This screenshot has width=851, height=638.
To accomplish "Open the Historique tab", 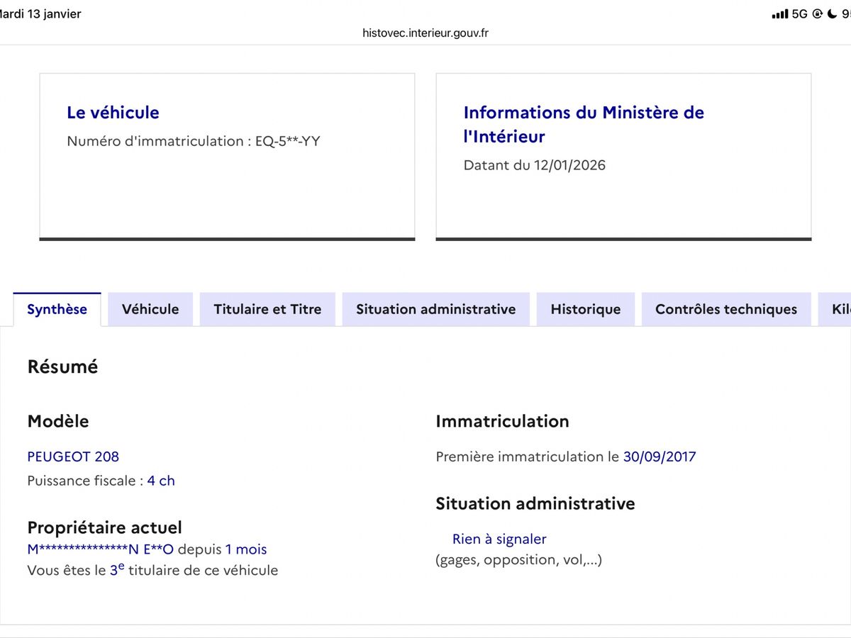I will click(x=585, y=309).
